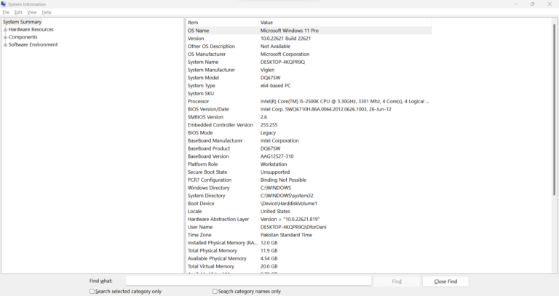Open the View menu
This screenshot has height=296, width=559.
click(32, 12)
